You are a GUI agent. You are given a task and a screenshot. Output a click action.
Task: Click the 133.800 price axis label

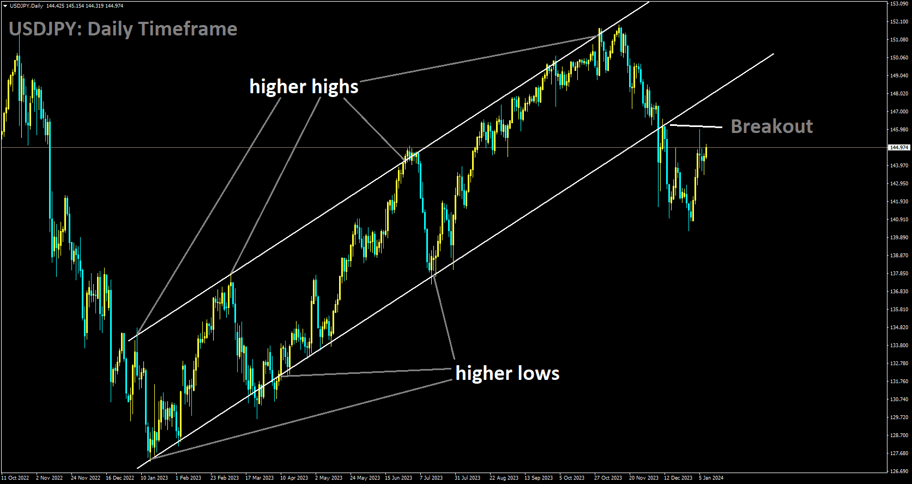(x=899, y=346)
